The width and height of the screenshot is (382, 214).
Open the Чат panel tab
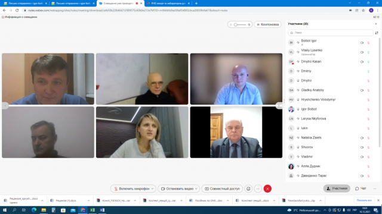click(361, 188)
